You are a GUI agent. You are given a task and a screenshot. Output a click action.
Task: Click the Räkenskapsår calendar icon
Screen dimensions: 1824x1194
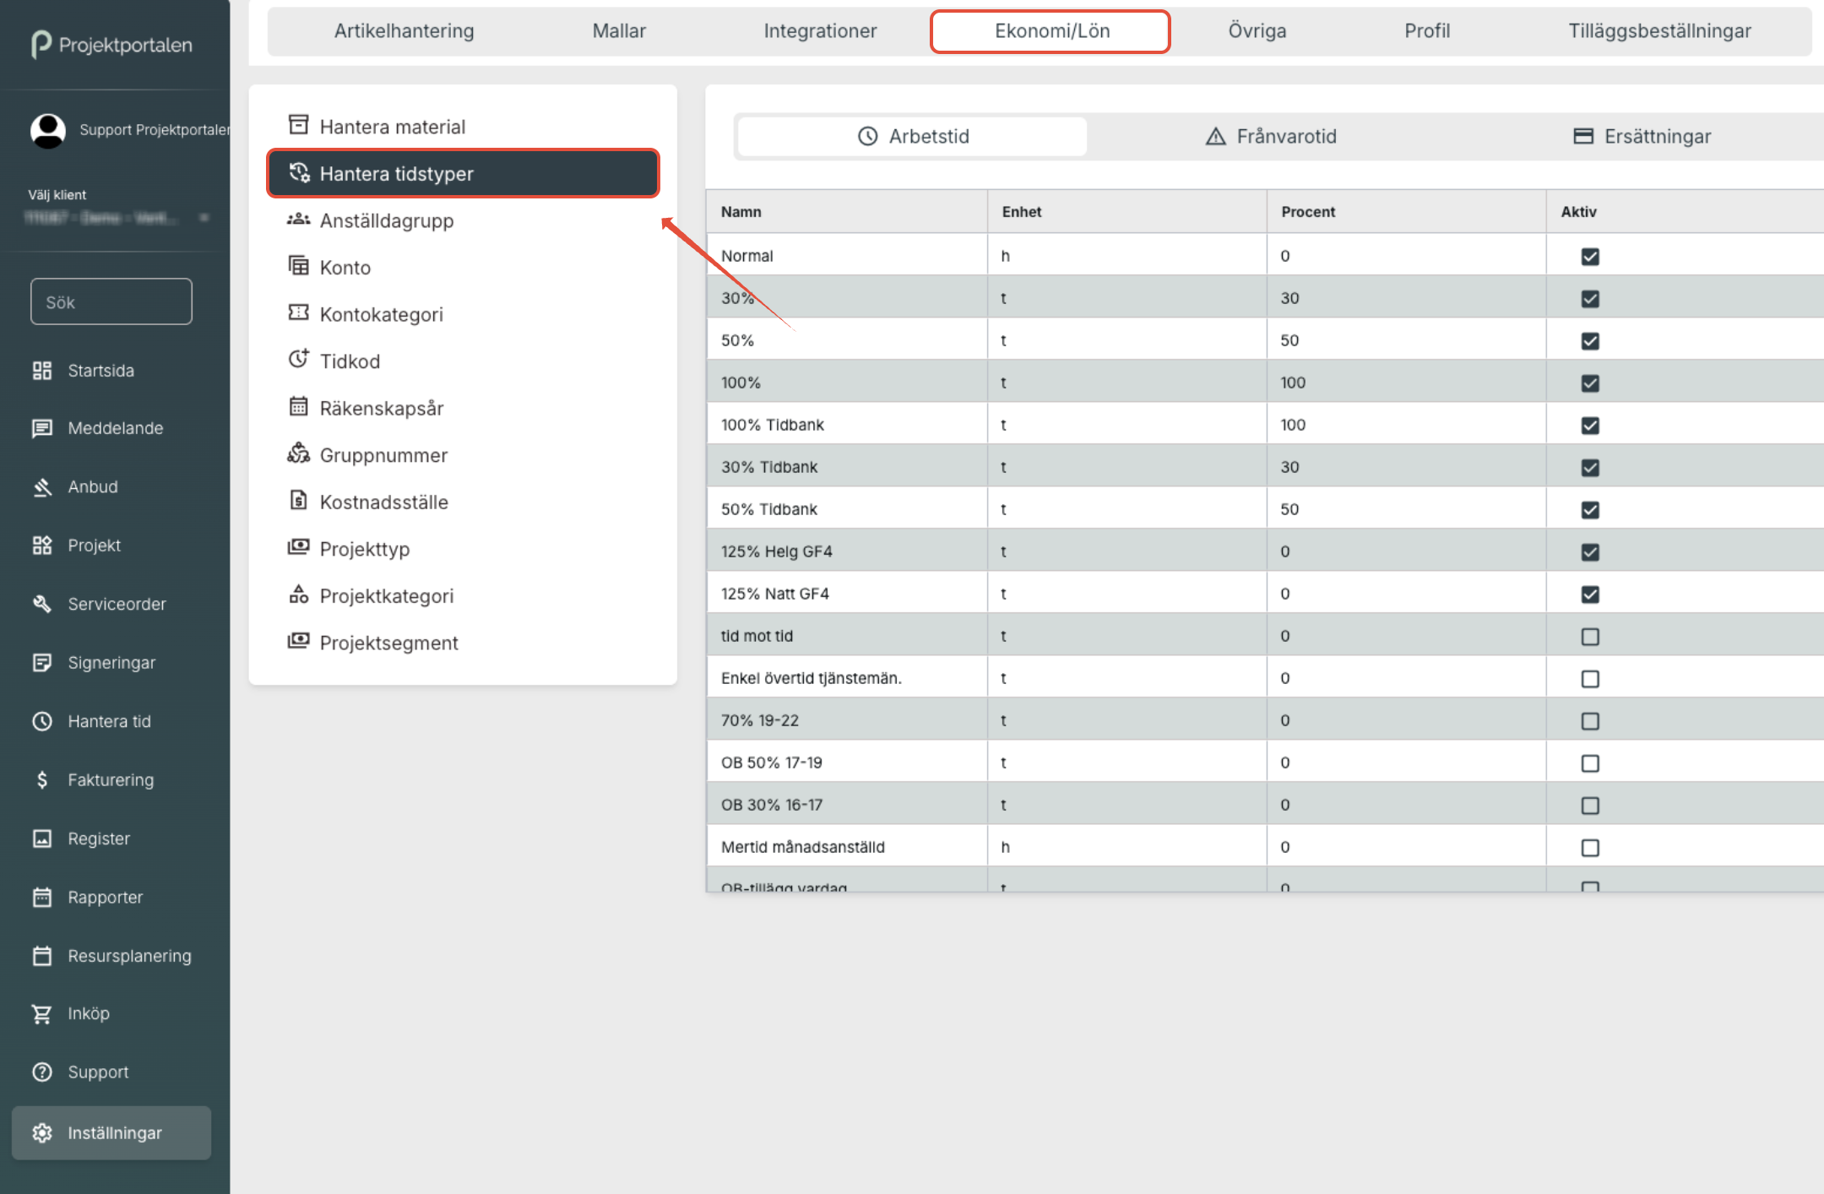coord(298,407)
